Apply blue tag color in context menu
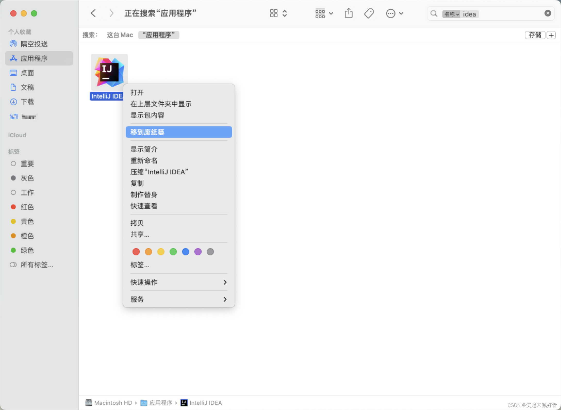 pyautogui.click(x=186, y=252)
